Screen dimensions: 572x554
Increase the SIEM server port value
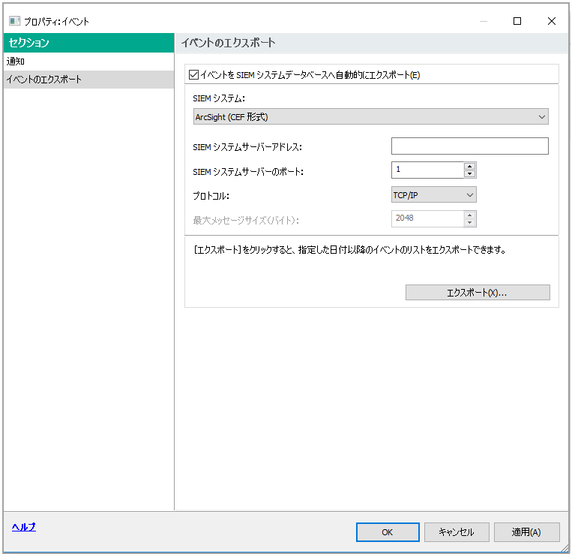point(470,167)
